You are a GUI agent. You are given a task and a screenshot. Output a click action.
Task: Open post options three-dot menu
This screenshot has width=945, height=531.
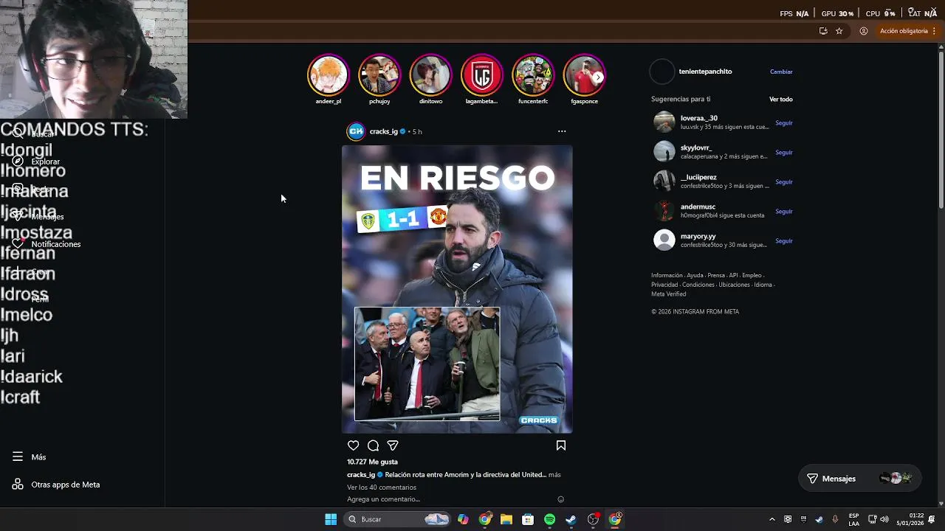562,131
